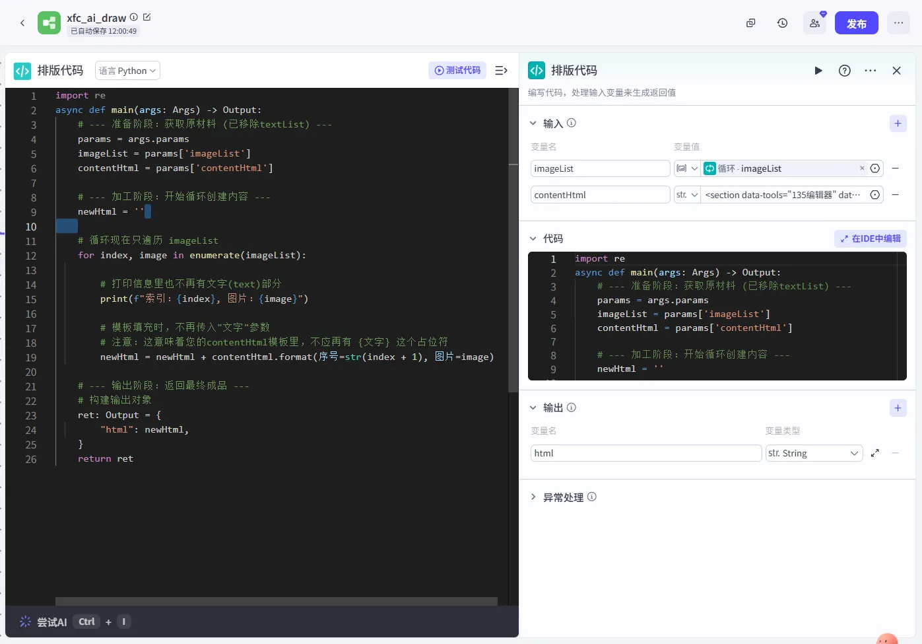
Task: Click 'params = args.params' in left editor
Action: click(x=133, y=139)
